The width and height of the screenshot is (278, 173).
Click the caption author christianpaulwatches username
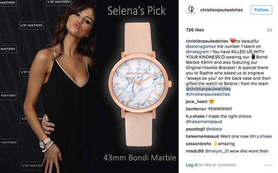tap(207, 41)
